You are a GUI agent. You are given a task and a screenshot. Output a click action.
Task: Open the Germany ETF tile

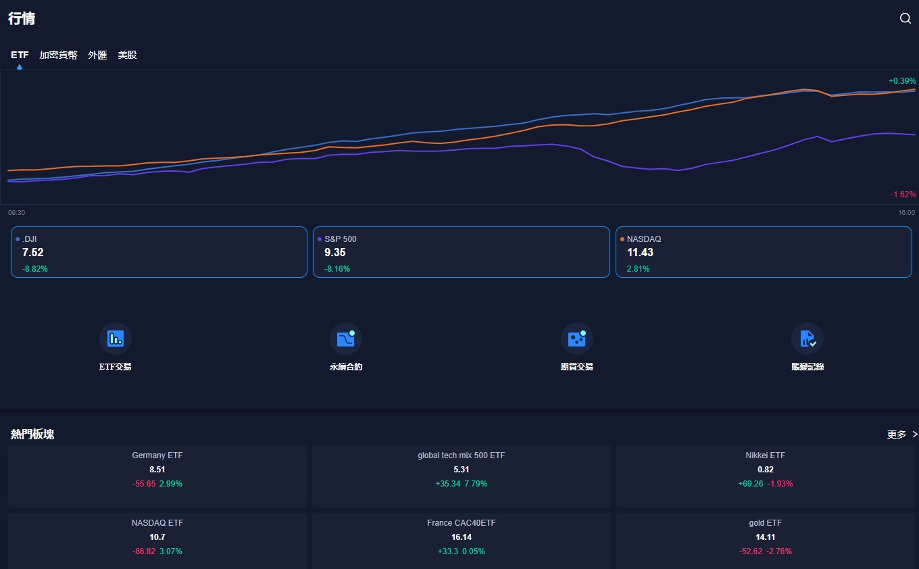click(157, 476)
